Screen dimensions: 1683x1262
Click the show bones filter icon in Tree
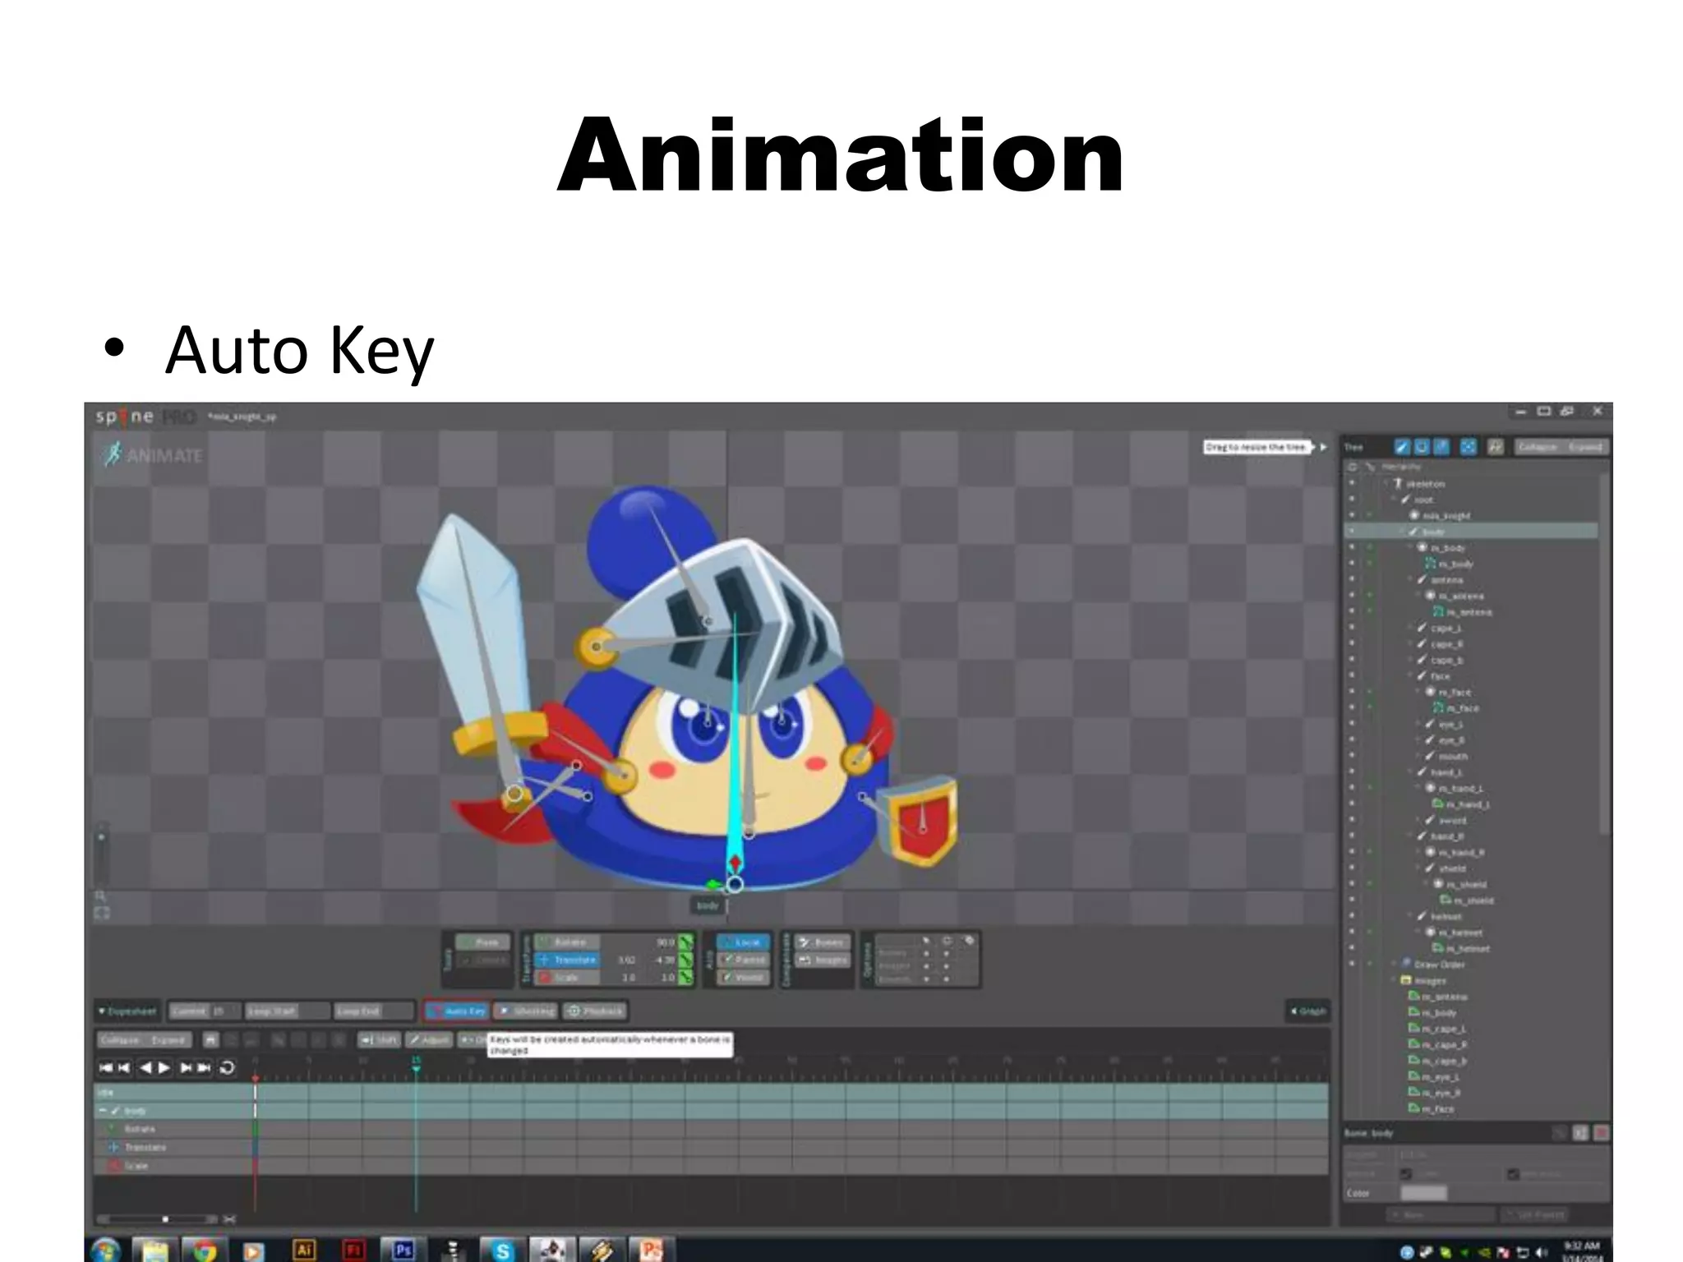click(1402, 447)
